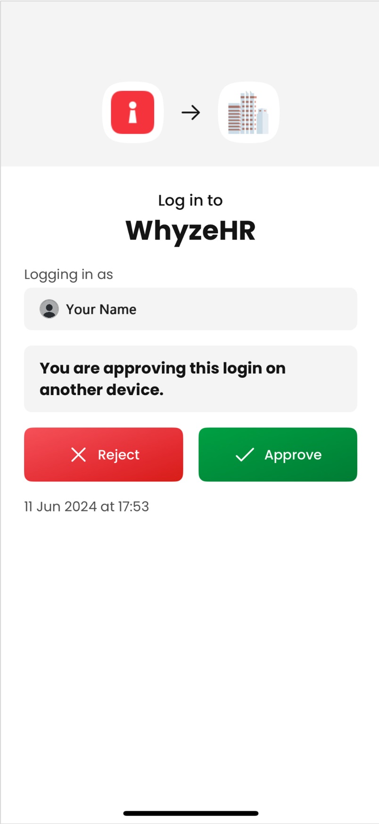The width and height of the screenshot is (379, 824).
Task: Click the checkmark icon on the Approve button
Action: (245, 455)
